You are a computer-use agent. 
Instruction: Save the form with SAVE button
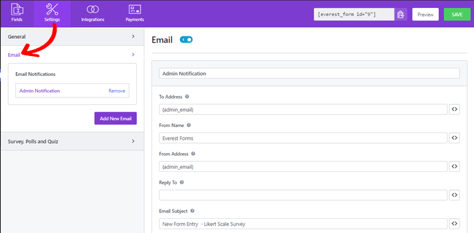(457, 15)
